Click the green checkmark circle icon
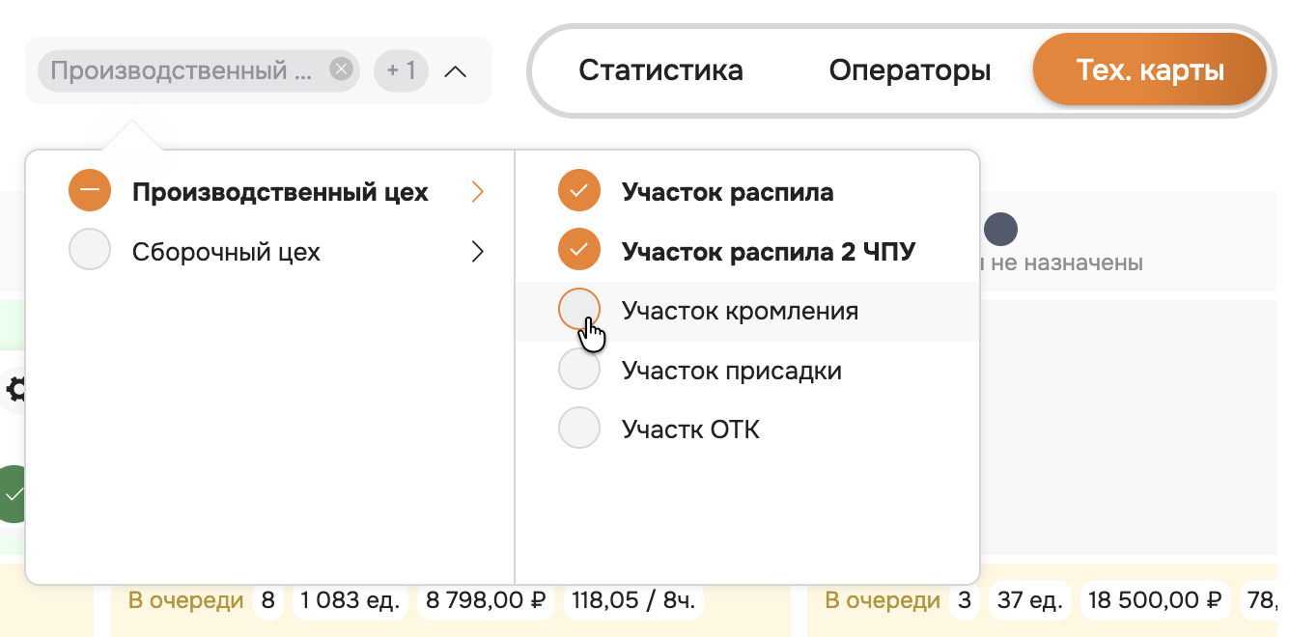 click(14, 494)
